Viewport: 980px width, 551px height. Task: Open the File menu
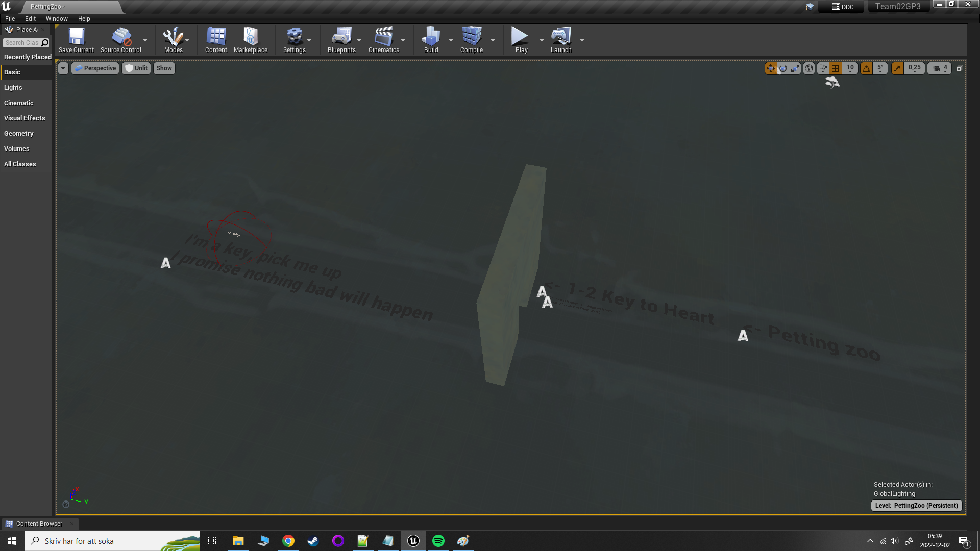tap(10, 19)
